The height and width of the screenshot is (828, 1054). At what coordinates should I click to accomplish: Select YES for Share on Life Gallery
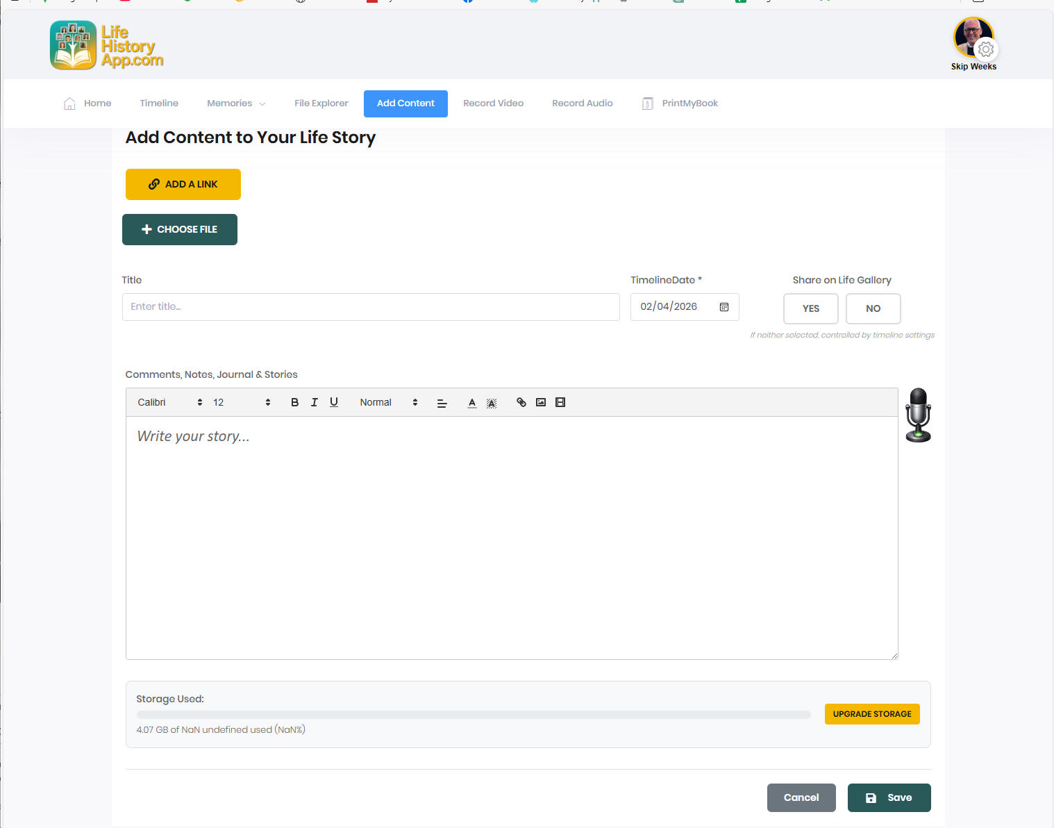[810, 308]
